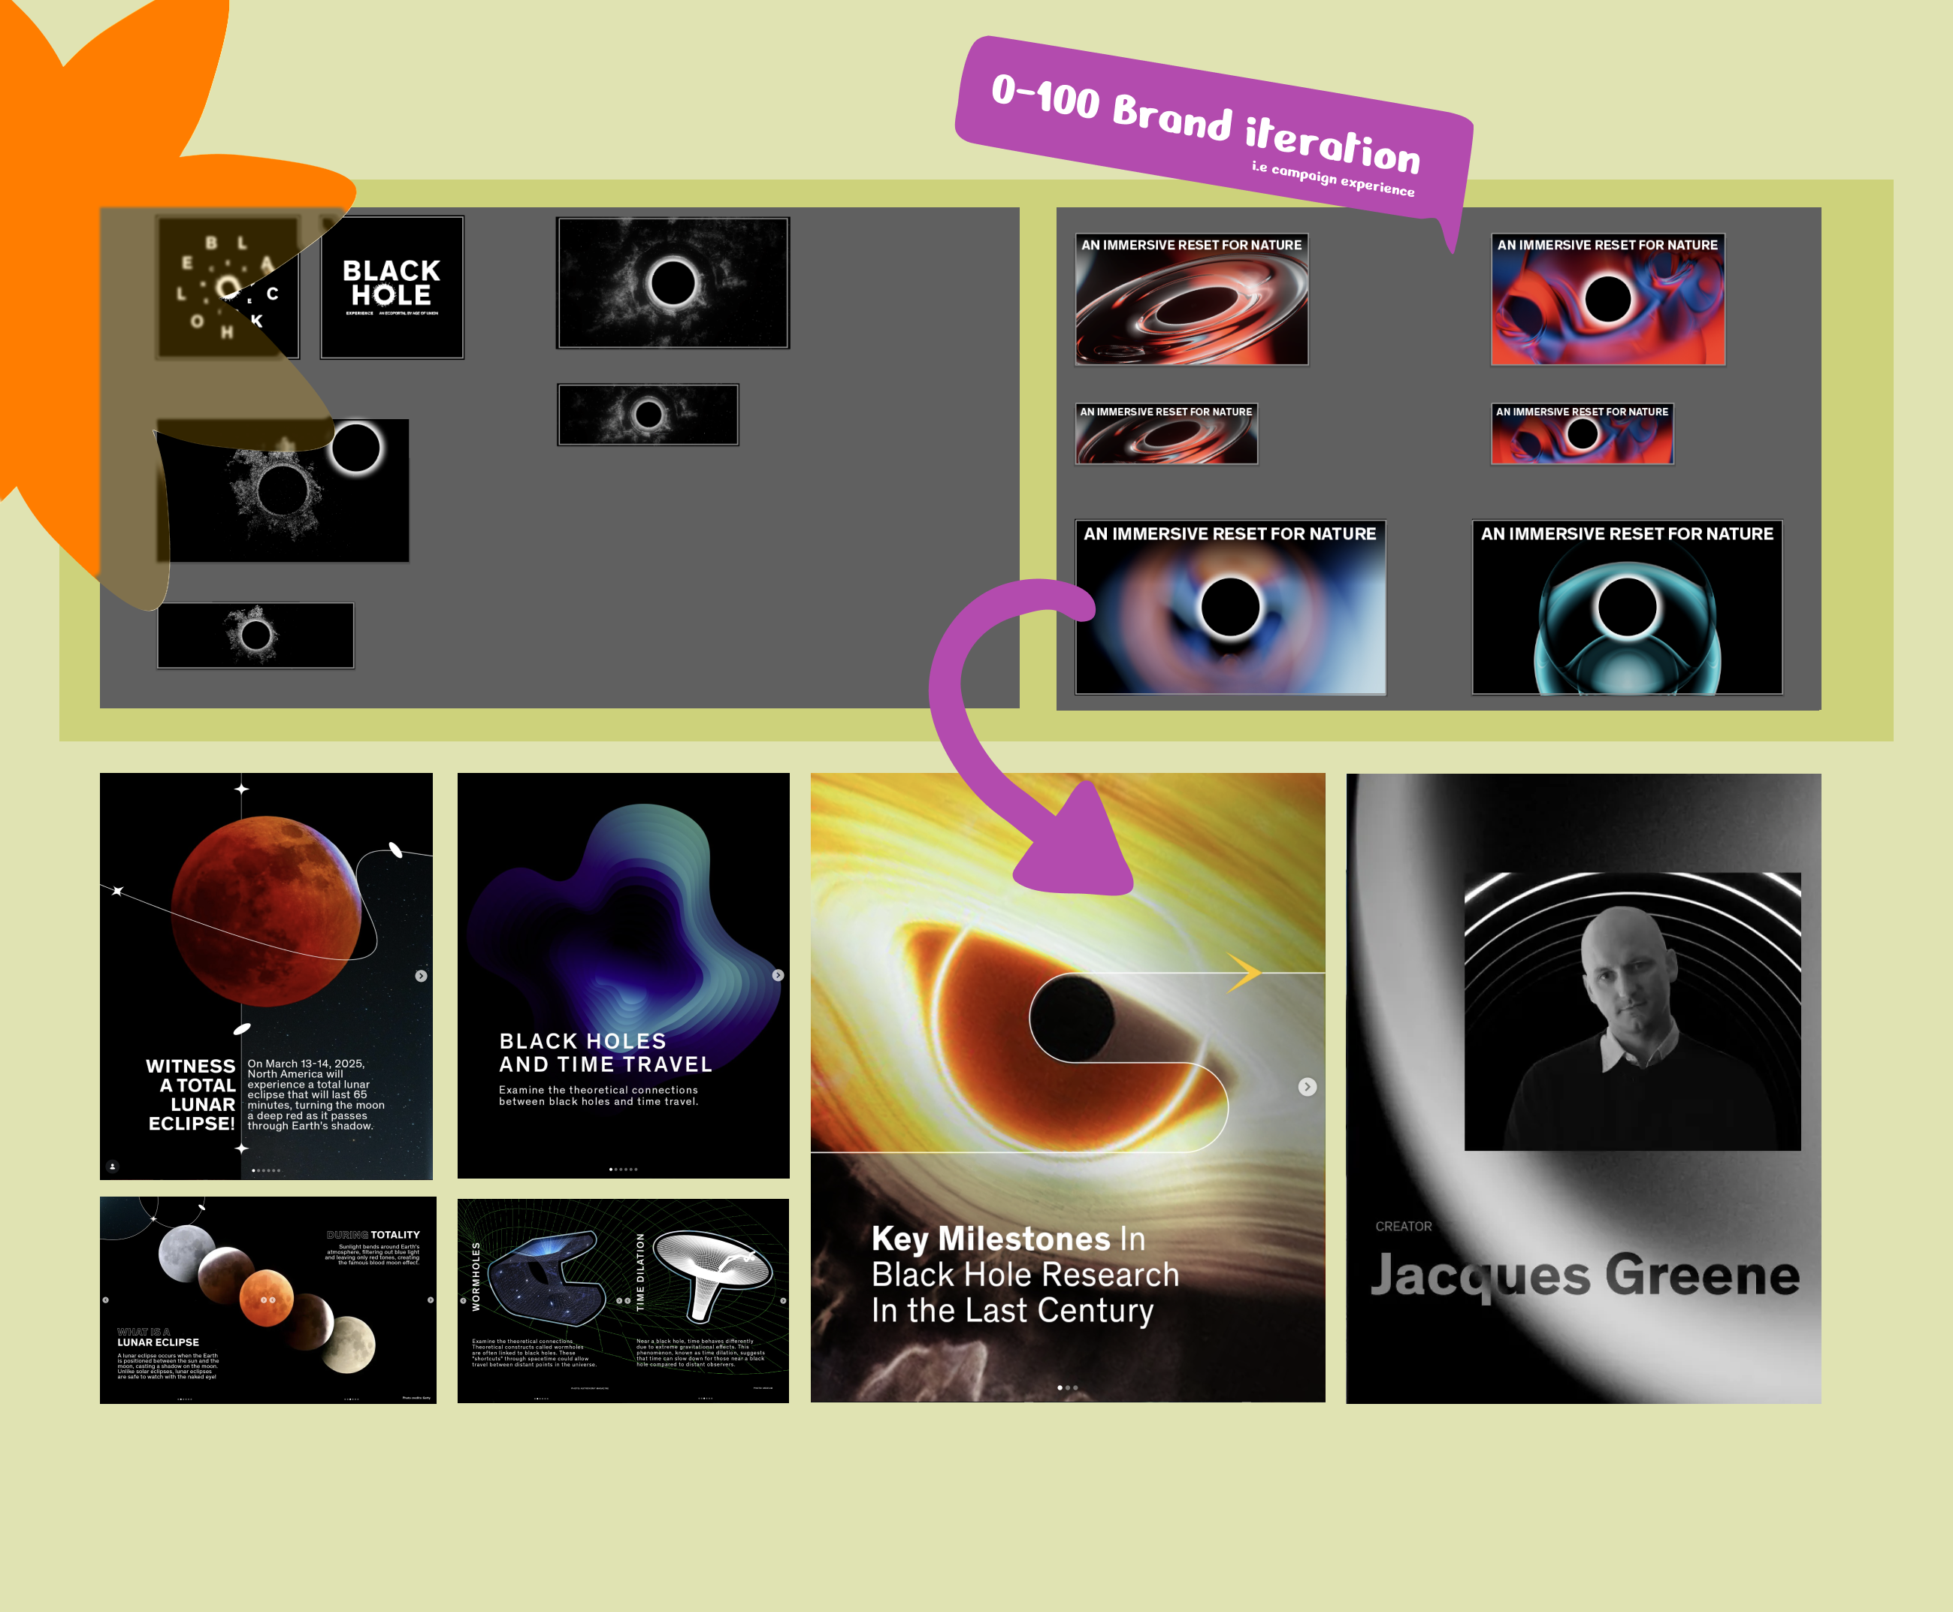Screen dimensions: 1953x1612
Task: Open the BLACK HOLE wordmark logo thumbnail
Action: [392, 287]
